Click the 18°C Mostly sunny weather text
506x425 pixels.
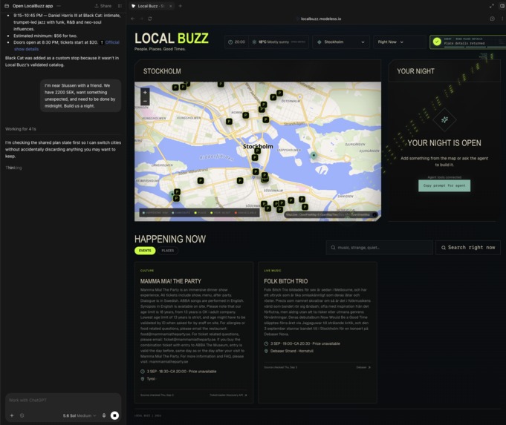[273, 42]
